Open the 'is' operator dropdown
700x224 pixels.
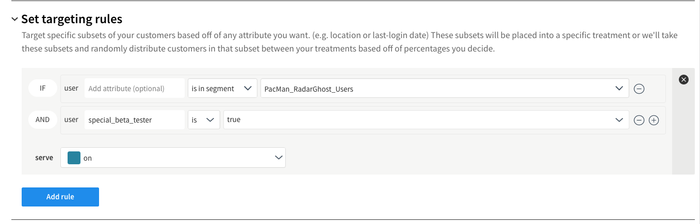coord(203,120)
